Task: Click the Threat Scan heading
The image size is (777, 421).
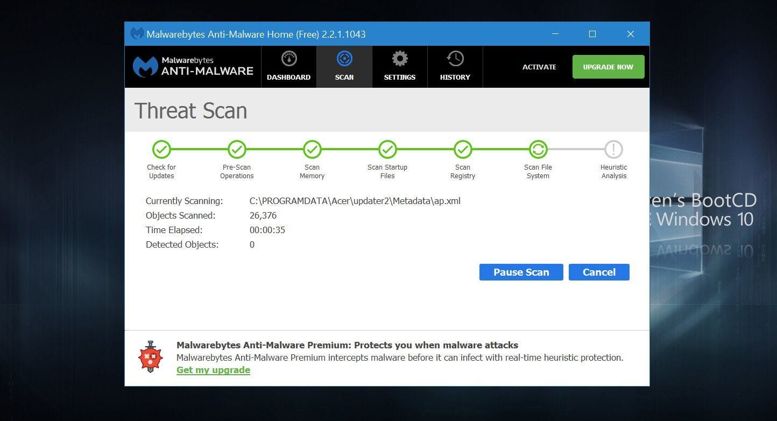Action: click(x=190, y=110)
